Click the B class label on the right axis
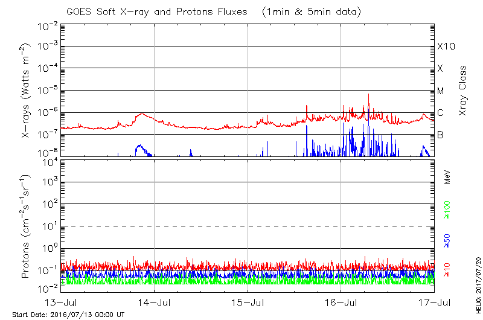 [x=440, y=135]
